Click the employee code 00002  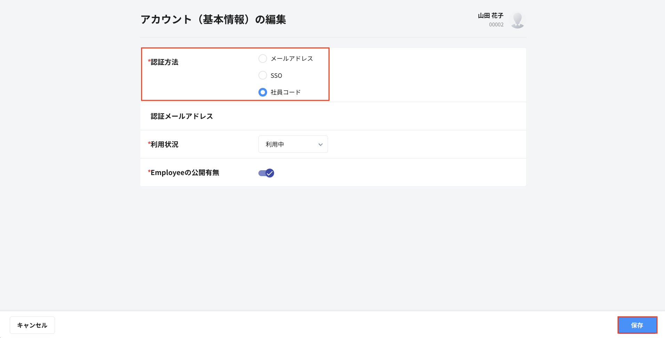coord(496,25)
